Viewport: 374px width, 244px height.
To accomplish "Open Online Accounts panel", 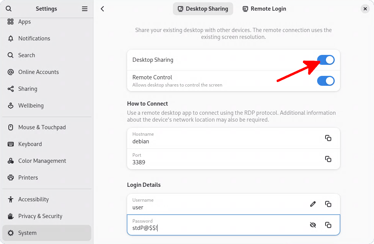I will pos(38,72).
